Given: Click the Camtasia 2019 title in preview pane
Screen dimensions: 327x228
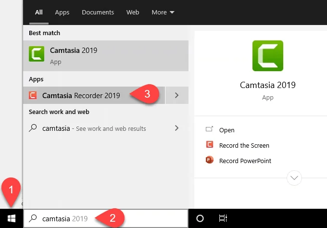Looking at the screenshot, I should coord(267,85).
